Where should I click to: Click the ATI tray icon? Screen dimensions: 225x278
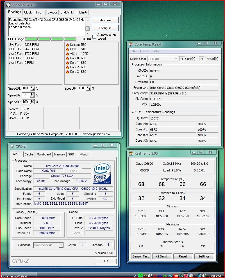176,276
